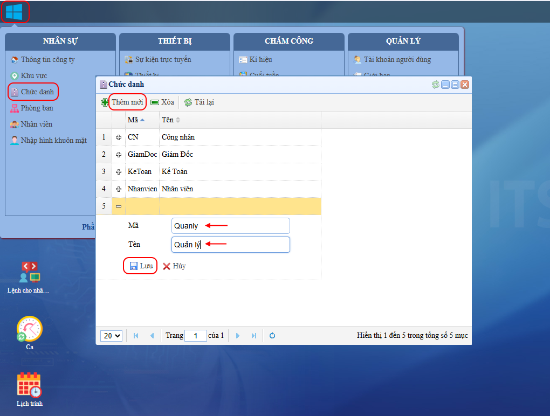Expand the GiamDoc row

pyautogui.click(x=119, y=155)
